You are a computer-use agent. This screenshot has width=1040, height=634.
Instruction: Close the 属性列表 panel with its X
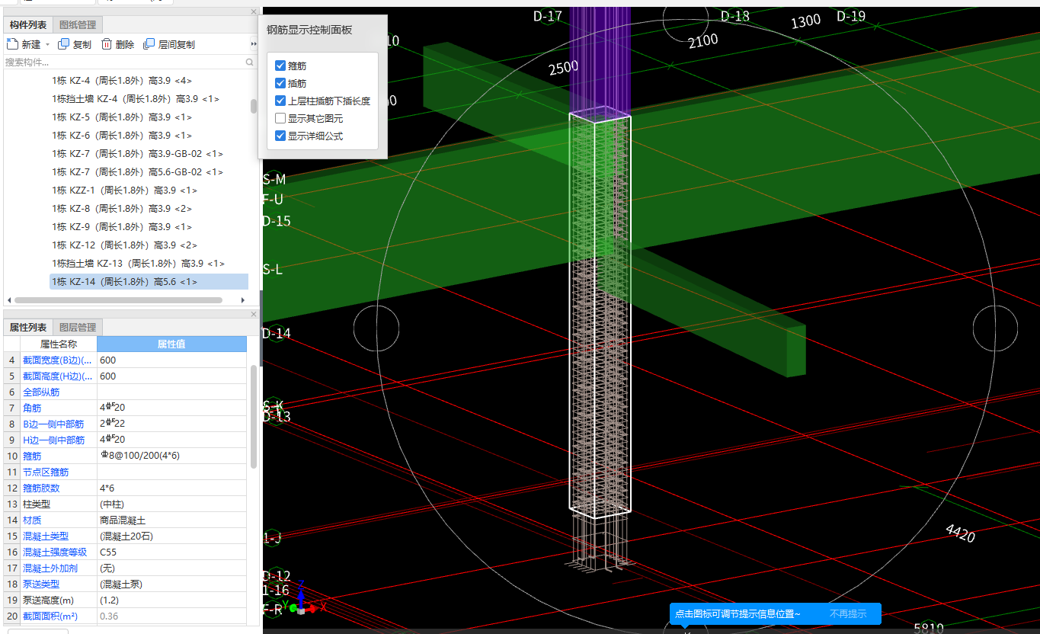click(x=254, y=314)
